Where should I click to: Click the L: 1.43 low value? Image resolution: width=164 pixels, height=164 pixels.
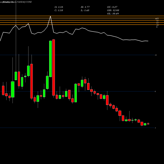(85, 10)
